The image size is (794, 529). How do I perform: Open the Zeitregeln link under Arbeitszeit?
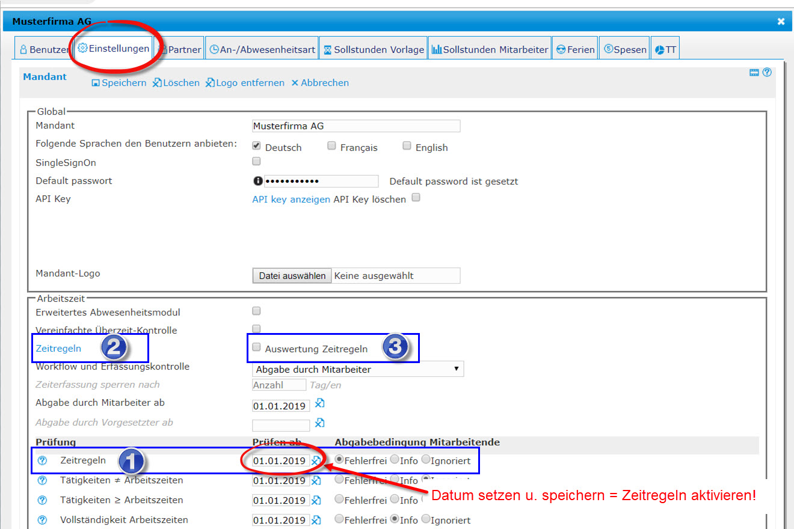[x=58, y=348]
